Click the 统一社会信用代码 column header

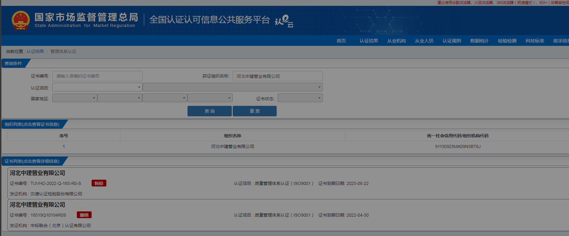pos(458,136)
